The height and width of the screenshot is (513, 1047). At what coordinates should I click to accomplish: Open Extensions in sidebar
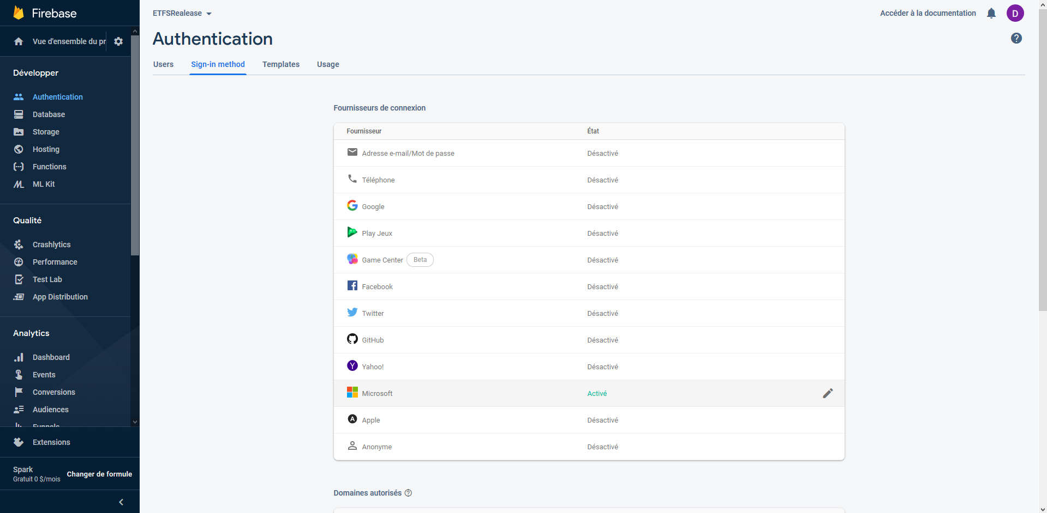tap(51, 442)
